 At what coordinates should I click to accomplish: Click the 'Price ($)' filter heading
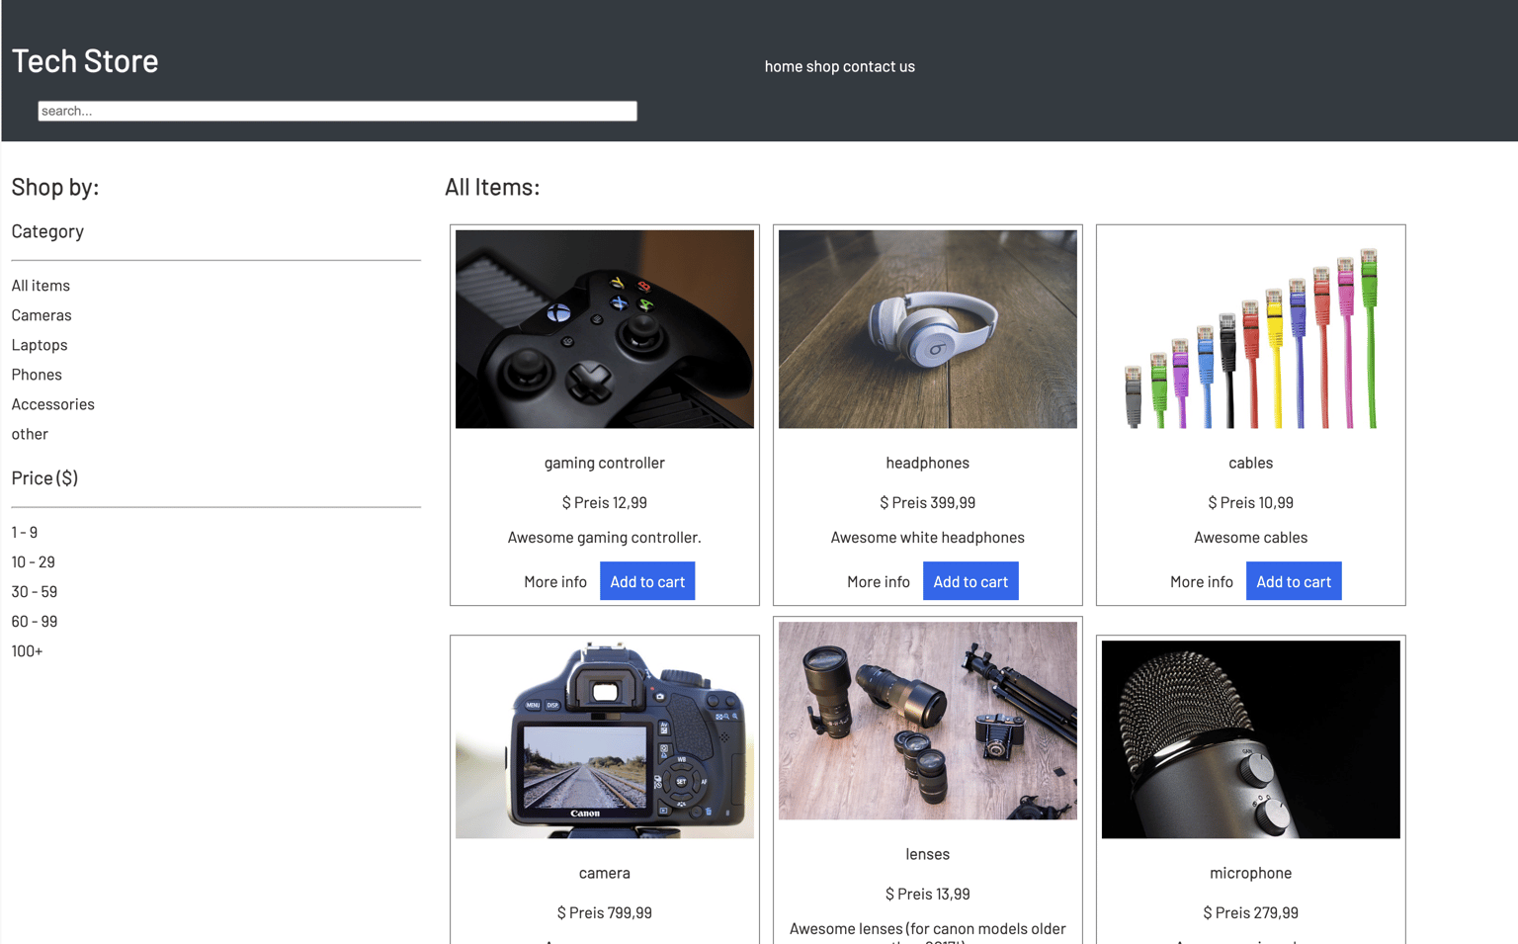click(44, 478)
